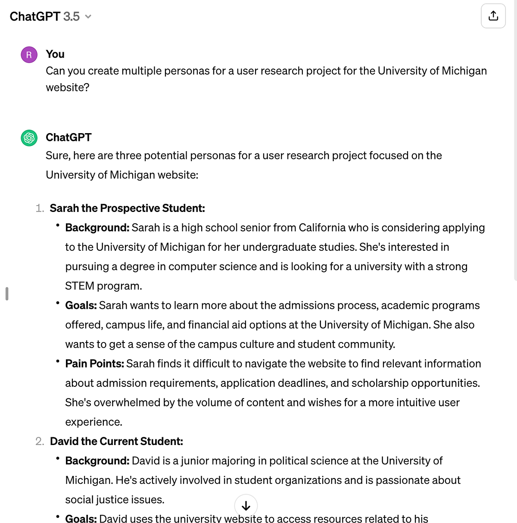Click the "You" sender name

pyautogui.click(x=55, y=54)
